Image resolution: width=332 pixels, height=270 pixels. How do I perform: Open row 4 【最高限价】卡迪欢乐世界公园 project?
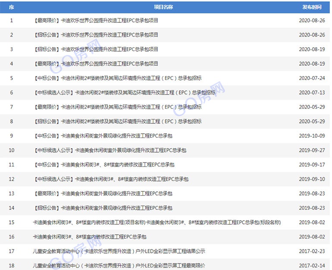[x=96, y=64]
